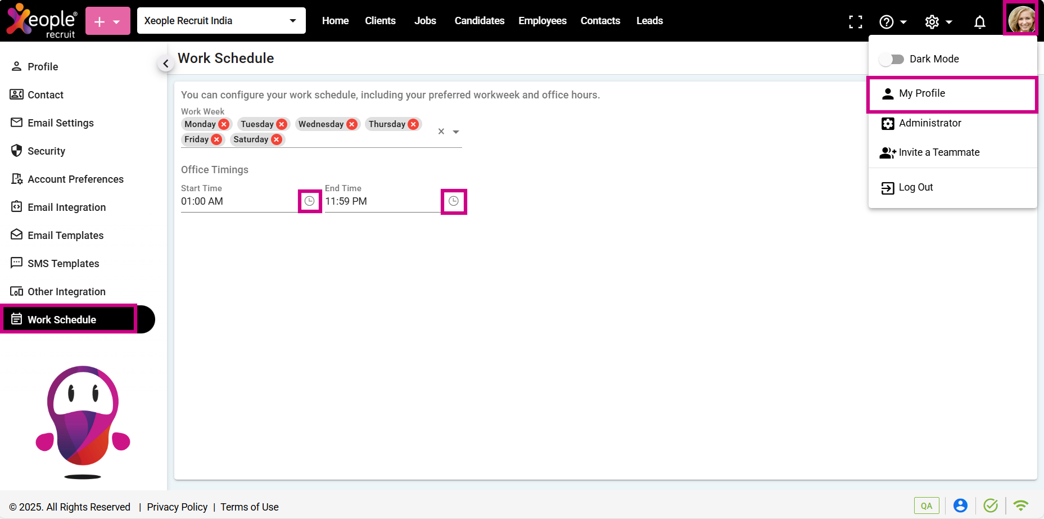
Task: Remove Monday from the Work Week
Action: point(224,124)
